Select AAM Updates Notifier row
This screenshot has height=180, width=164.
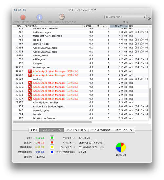click(80, 102)
